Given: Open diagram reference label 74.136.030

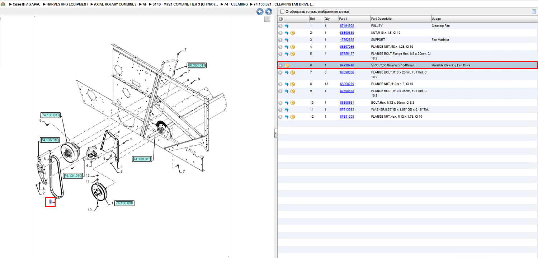Looking at the screenshot, I should (124, 203).
